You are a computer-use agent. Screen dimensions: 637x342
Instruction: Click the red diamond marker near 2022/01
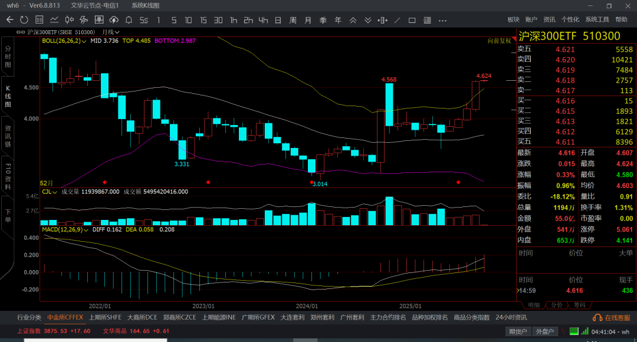105,182
